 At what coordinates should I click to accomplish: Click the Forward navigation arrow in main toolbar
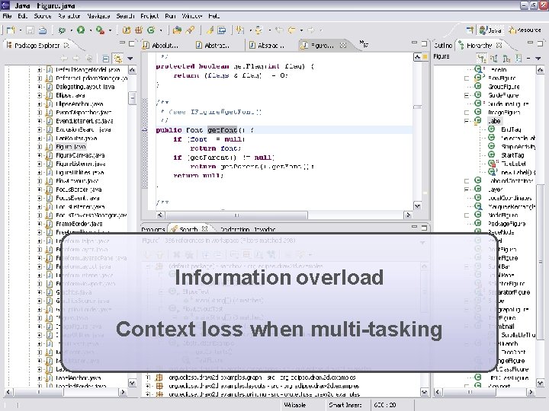tap(311, 30)
